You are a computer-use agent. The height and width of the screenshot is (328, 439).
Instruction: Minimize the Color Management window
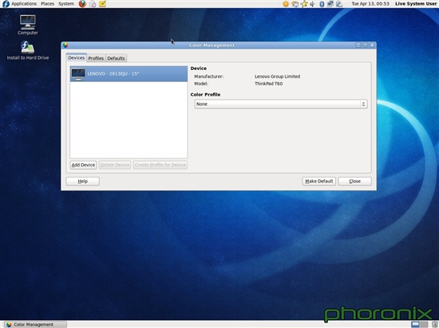(x=358, y=45)
